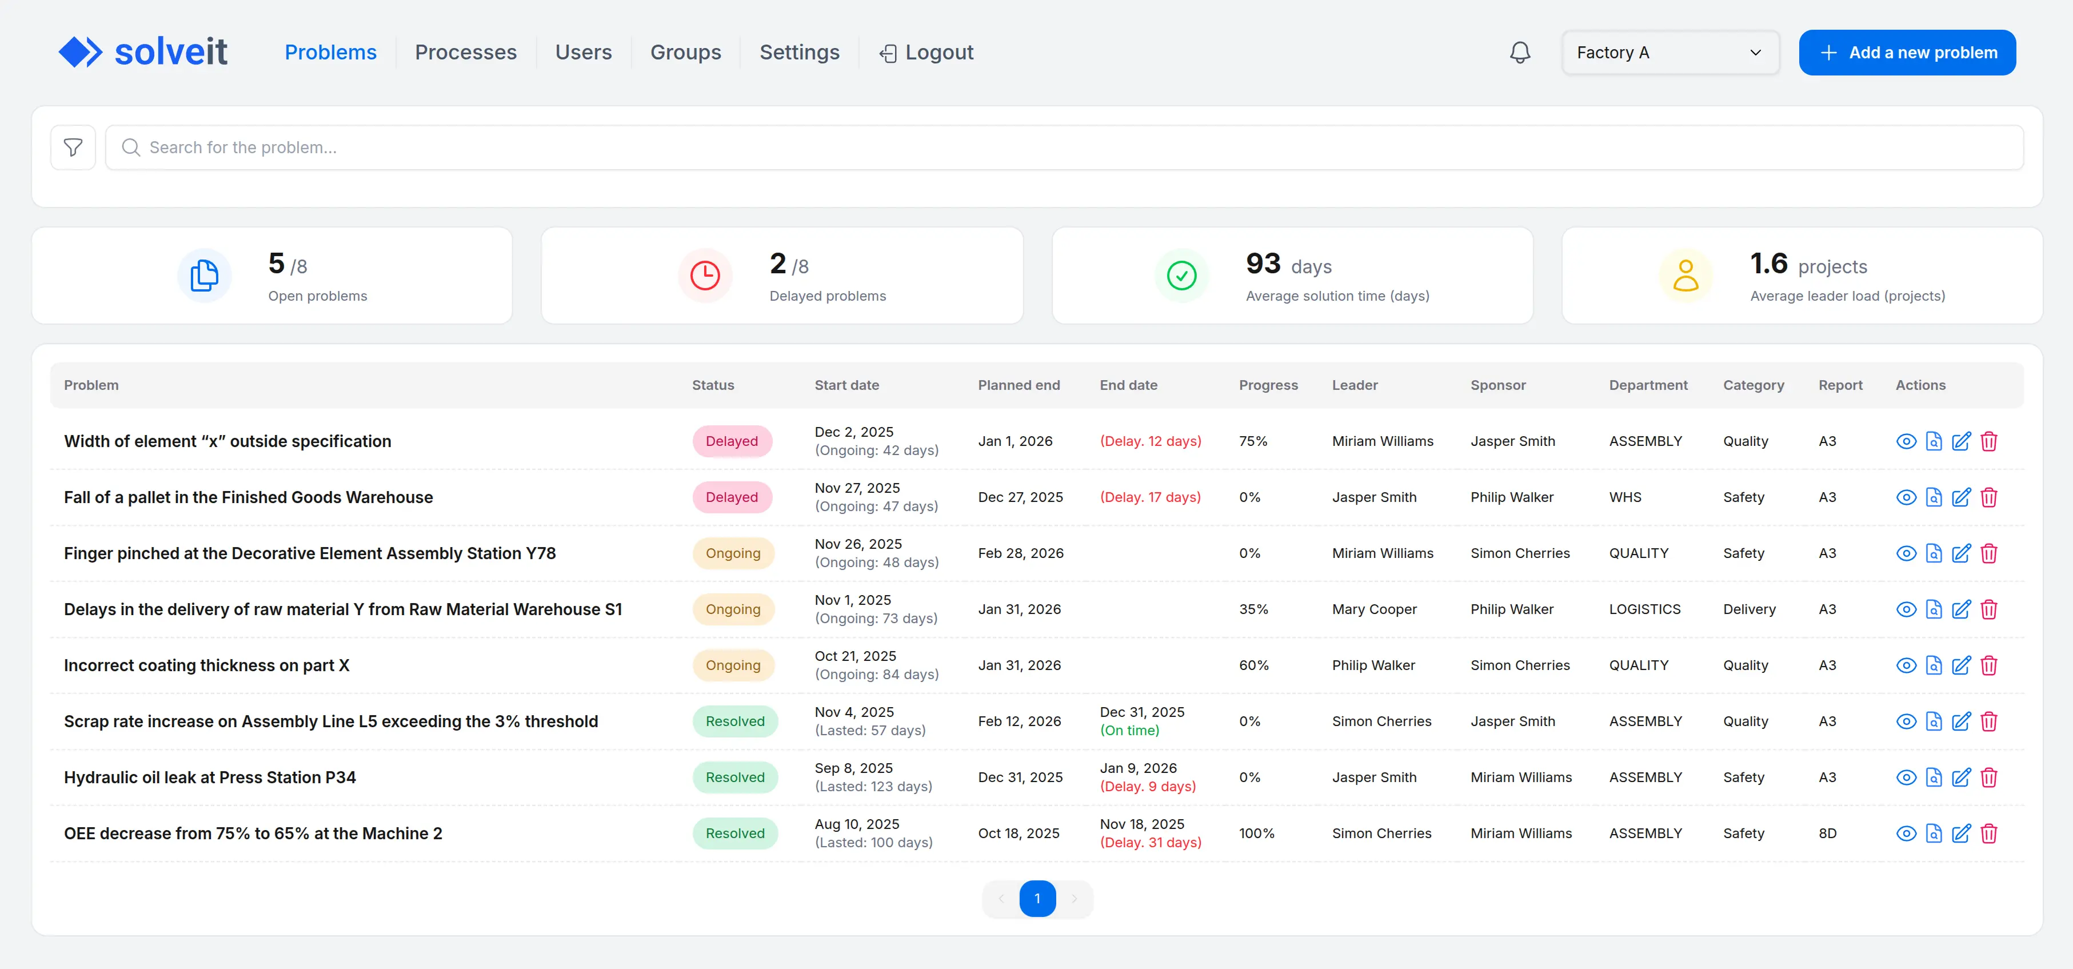Open next page with the right chevron
This screenshot has width=2073, height=969.
(1075, 899)
